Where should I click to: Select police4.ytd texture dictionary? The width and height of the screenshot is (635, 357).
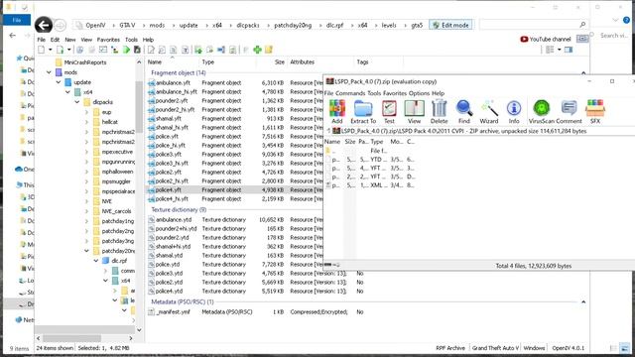pyautogui.click(x=166, y=291)
